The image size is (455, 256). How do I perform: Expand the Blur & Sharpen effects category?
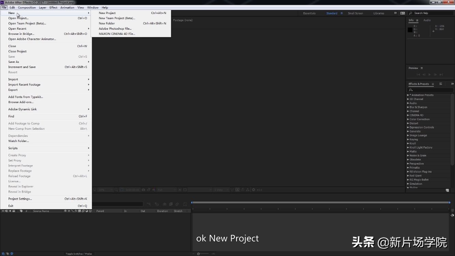408,107
